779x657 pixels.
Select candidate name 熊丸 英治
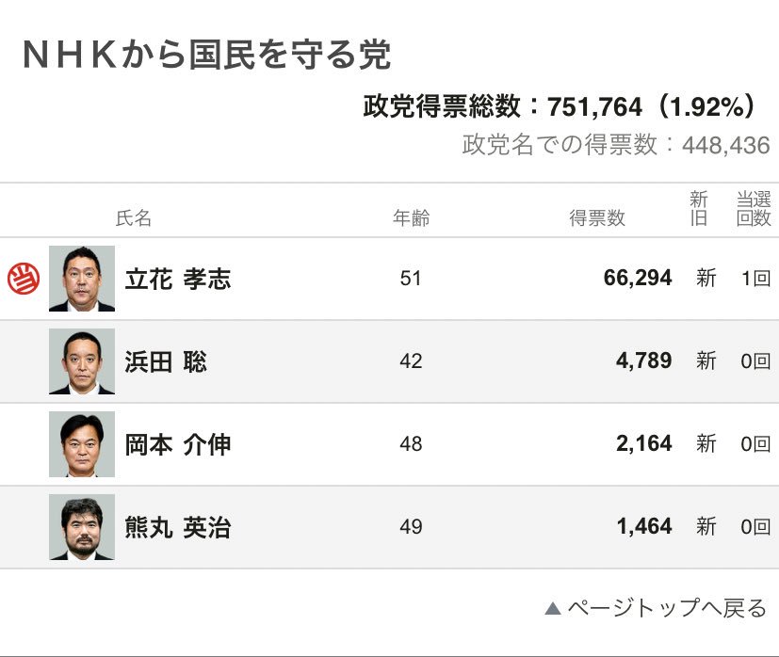tap(178, 527)
